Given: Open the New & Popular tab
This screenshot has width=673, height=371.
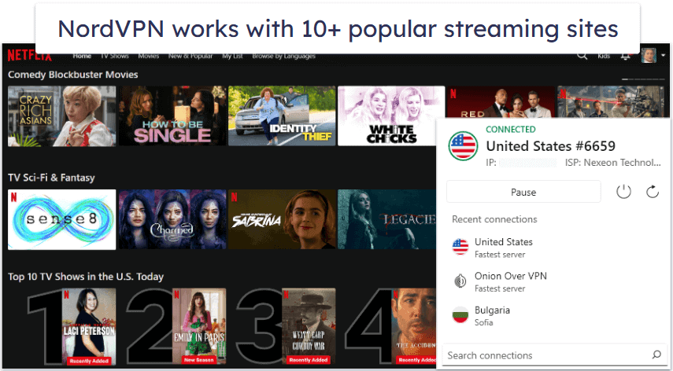Looking at the screenshot, I should point(190,57).
